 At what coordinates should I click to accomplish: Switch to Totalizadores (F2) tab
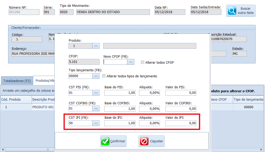17,81
